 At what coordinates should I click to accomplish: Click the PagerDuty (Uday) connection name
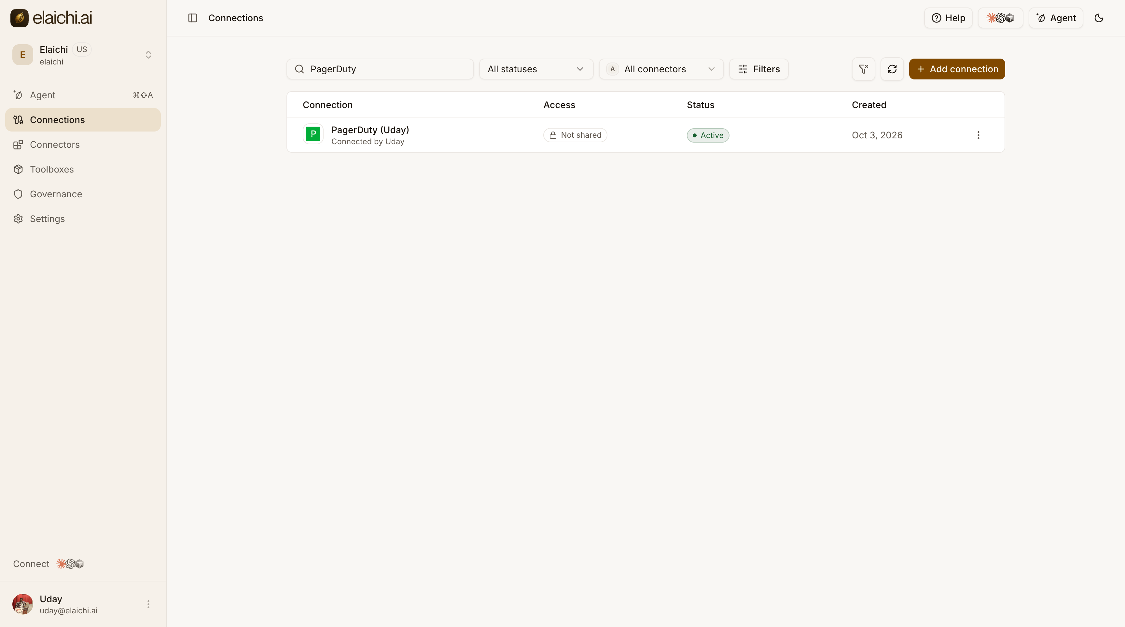click(x=370, y=130)
